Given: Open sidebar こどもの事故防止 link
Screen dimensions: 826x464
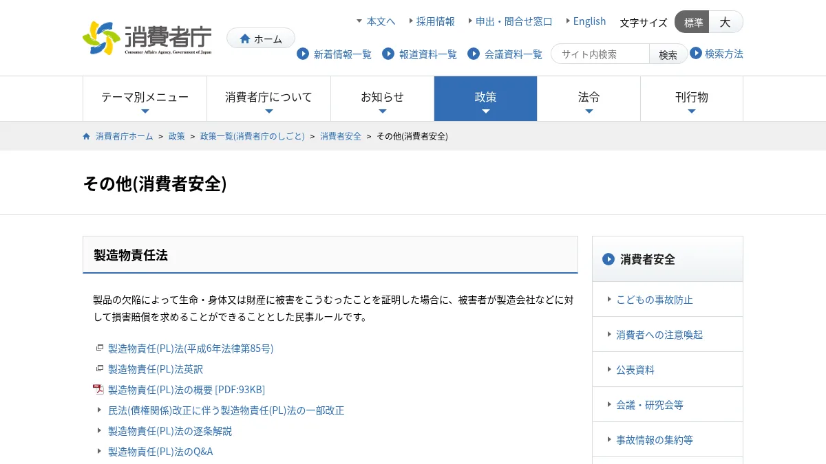Looking at the screenshot, I should [655, 300].
